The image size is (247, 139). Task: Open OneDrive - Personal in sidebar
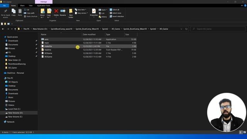[x=15, y=73]
